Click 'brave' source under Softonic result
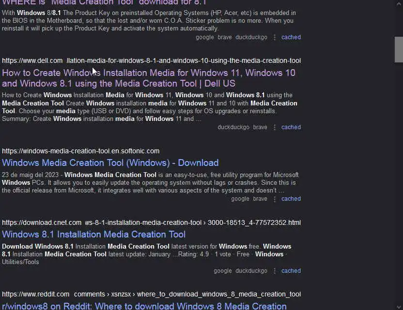 [260, 199]
